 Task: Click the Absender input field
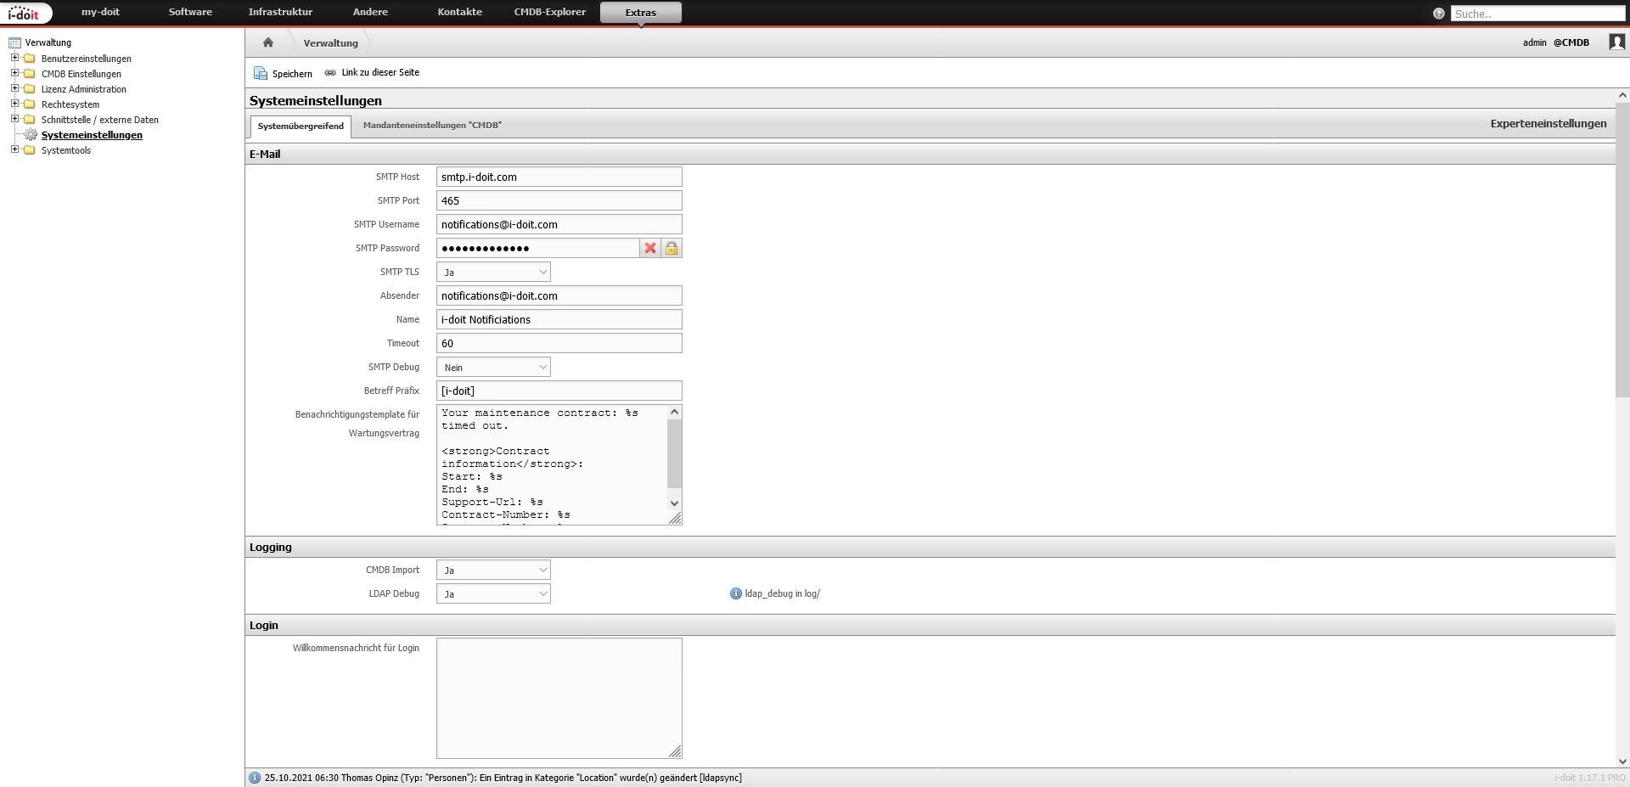tap(559, 295)
